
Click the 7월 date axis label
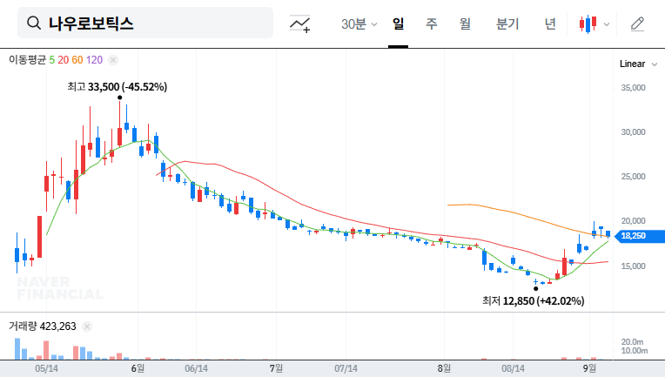tap(276, 368)
